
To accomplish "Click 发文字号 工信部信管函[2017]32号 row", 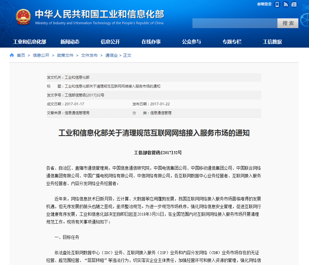I will click(x=154, y=95).
